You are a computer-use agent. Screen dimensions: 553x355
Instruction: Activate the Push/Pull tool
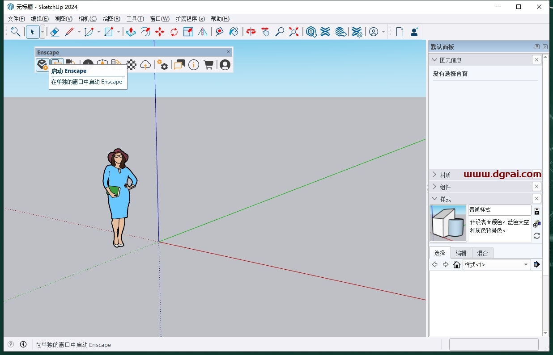click(x=131, y=32)
